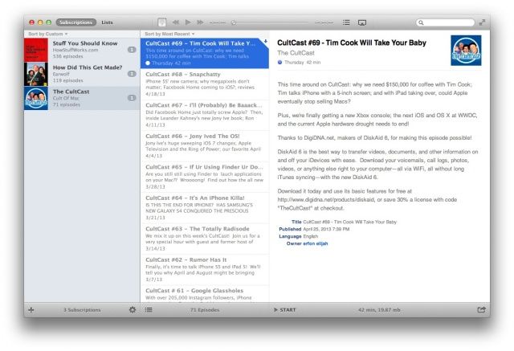Click the search field magnifier
The height and width of the screenshot is (351, 514).
click(421, 22)
